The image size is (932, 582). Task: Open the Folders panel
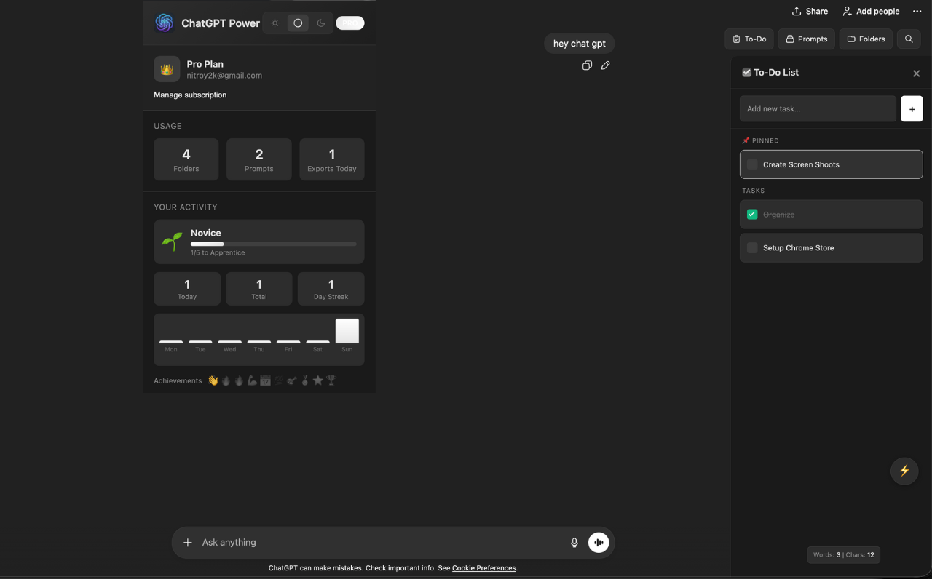click(865, 39)
